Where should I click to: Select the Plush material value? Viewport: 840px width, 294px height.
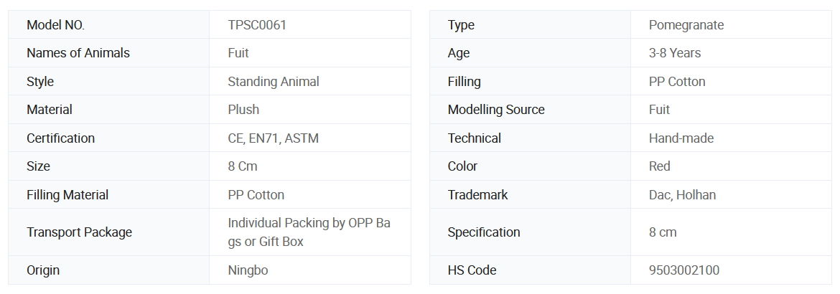(x=243, y=110)
